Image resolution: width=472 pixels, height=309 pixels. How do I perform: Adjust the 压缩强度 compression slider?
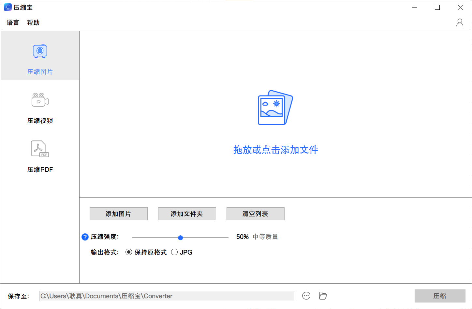[x=180, y=238]
